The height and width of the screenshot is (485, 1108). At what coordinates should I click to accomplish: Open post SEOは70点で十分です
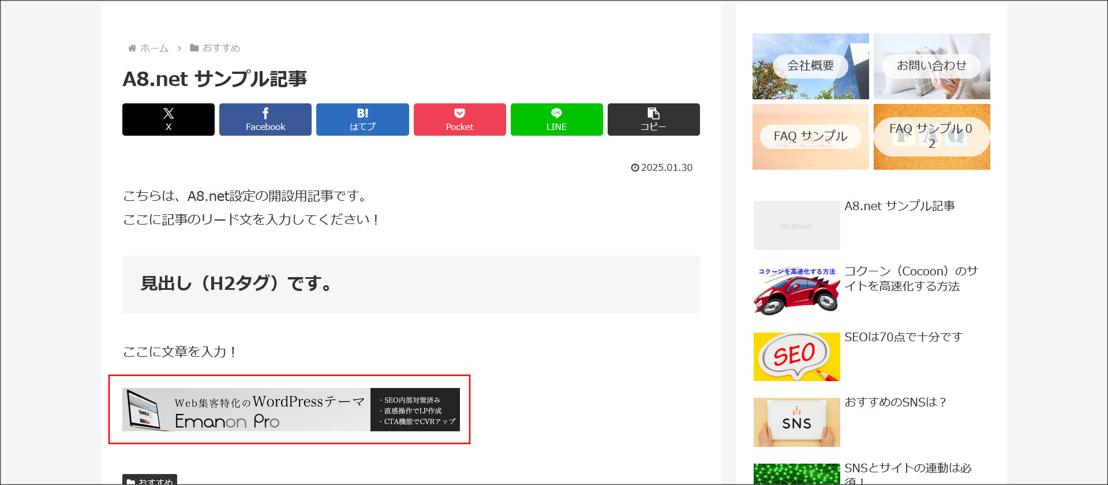[x=904, y=337]
